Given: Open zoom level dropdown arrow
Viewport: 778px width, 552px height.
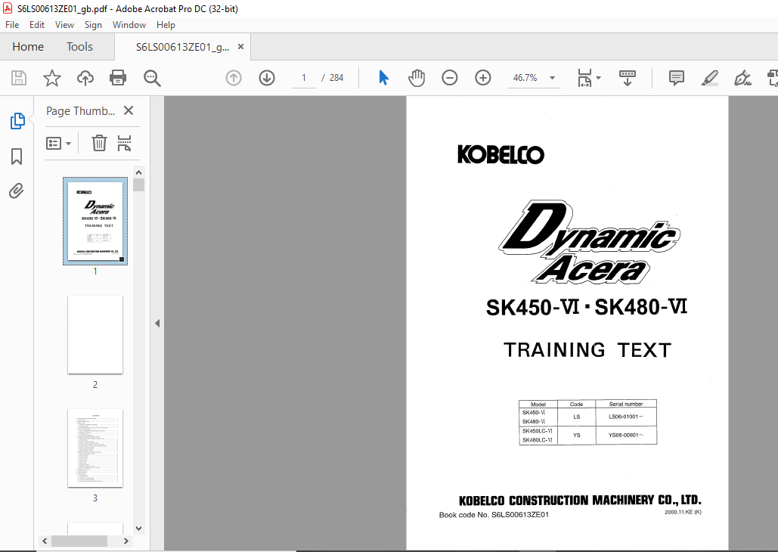Looking at the screenshot, I should click(552, 78).
